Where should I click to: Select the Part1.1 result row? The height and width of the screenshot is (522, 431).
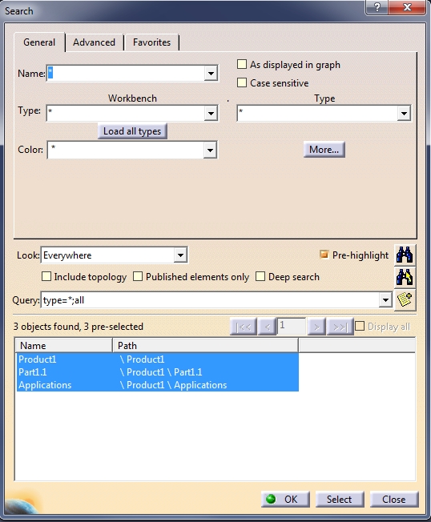(158, 371)
